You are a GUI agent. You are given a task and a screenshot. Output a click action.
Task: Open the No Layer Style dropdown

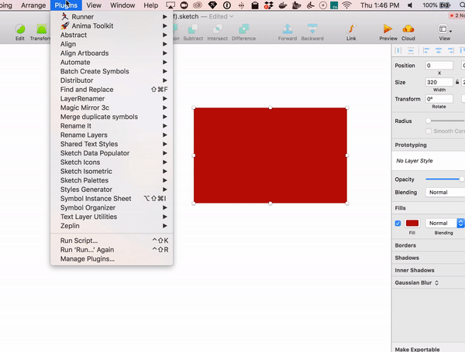(x=429, y=161)
